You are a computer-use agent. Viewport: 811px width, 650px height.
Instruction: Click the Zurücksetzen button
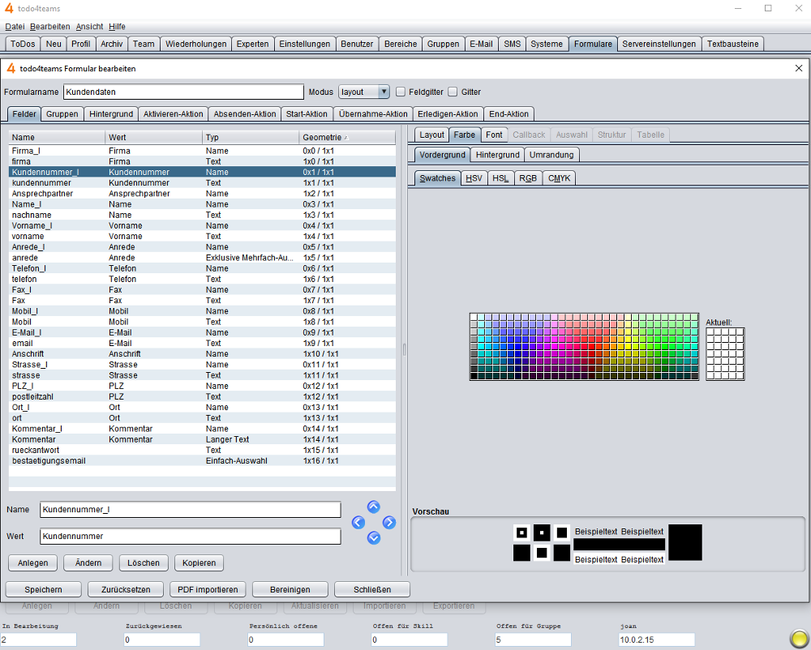[x=125, y=589]
